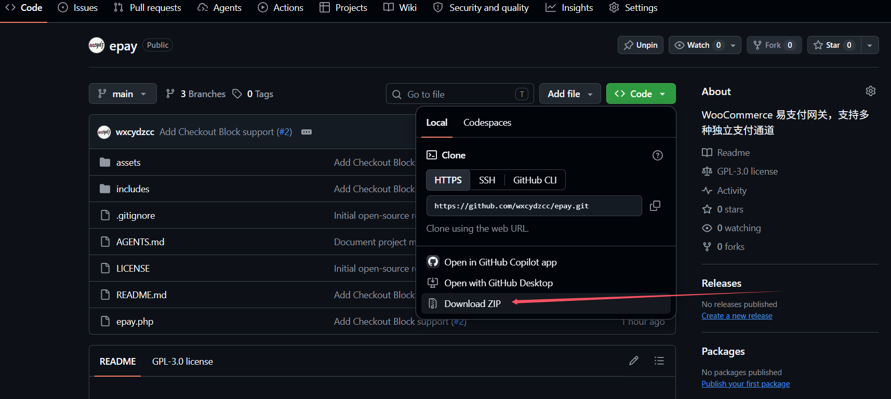Click the AGENTS.md file icon

pos(105,242)
